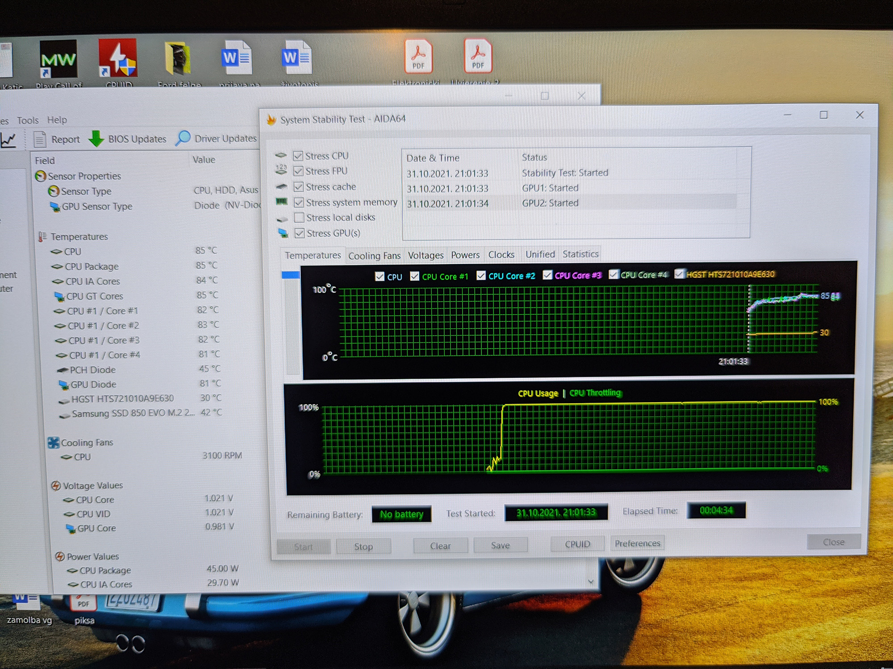893x669 pixels.
Task: Open CPUID desktop shortcut icon
Action: (118, 58)
